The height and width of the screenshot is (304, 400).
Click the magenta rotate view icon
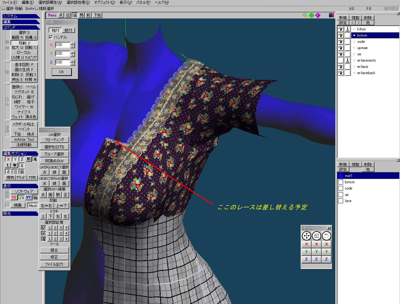pos(318,15)
